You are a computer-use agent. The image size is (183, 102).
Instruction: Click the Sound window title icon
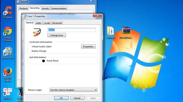pos(18,2)
